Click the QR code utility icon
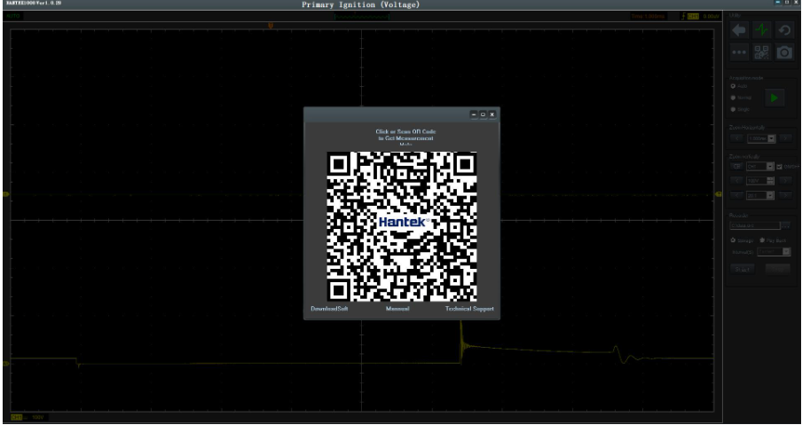Viewport: 802px width, 425px height. (762, 52)
